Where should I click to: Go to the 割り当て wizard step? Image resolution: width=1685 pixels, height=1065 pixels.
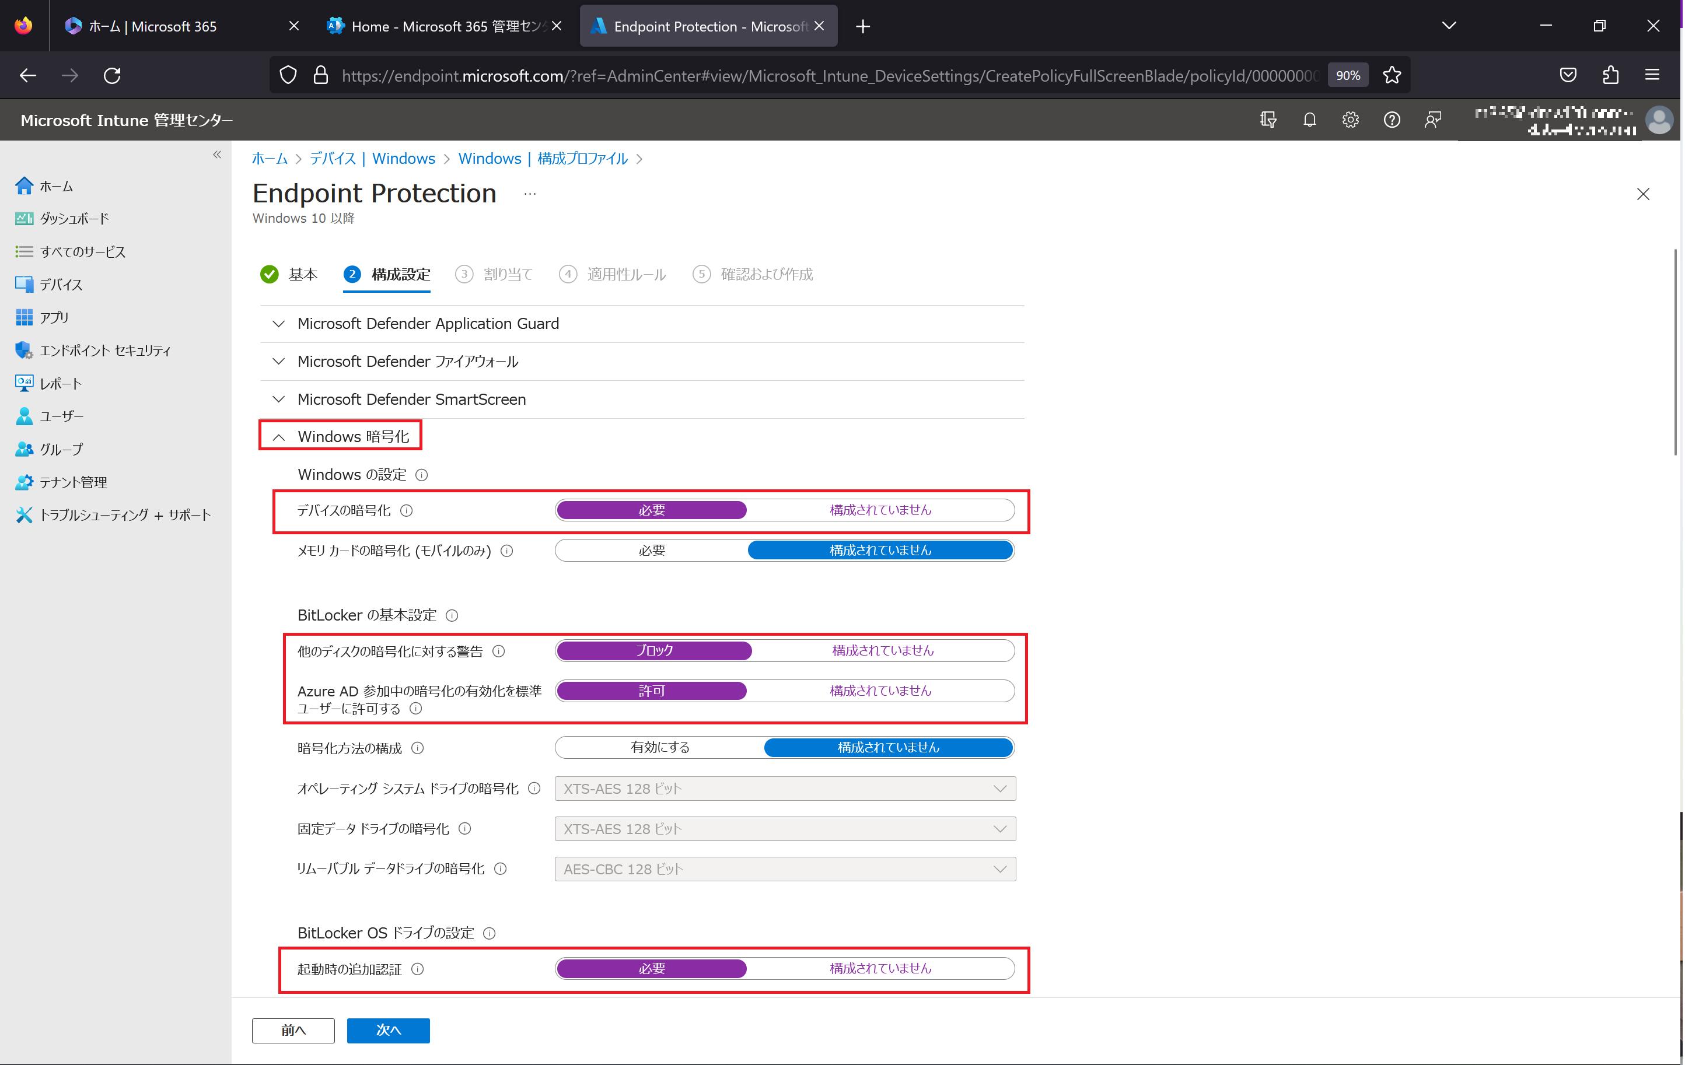[494, 274]
